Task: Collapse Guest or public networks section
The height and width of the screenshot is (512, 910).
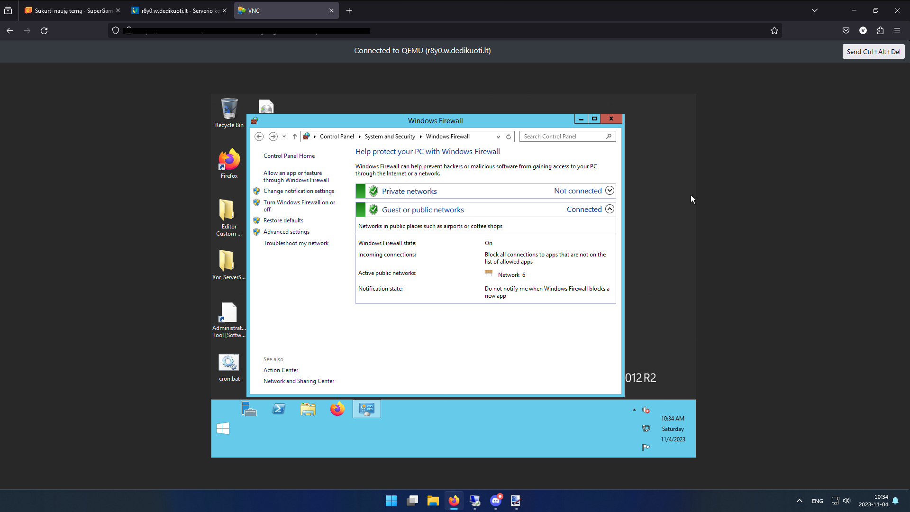Action: (x=610, y=209)
